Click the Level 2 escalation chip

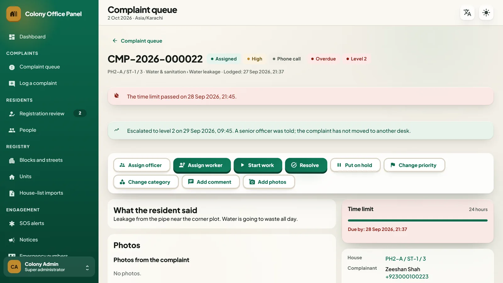tap(357, 59)
